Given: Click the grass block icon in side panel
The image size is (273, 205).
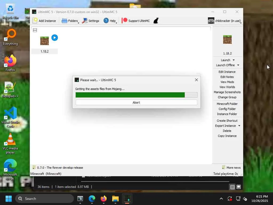Looking at the screenshot, I should click(227, 40).
